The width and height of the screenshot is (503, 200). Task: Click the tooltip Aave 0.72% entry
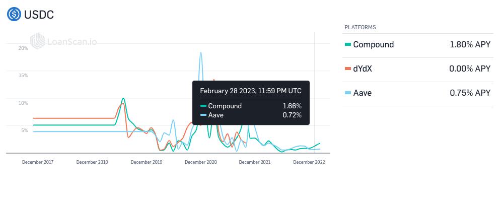(251, 115)
